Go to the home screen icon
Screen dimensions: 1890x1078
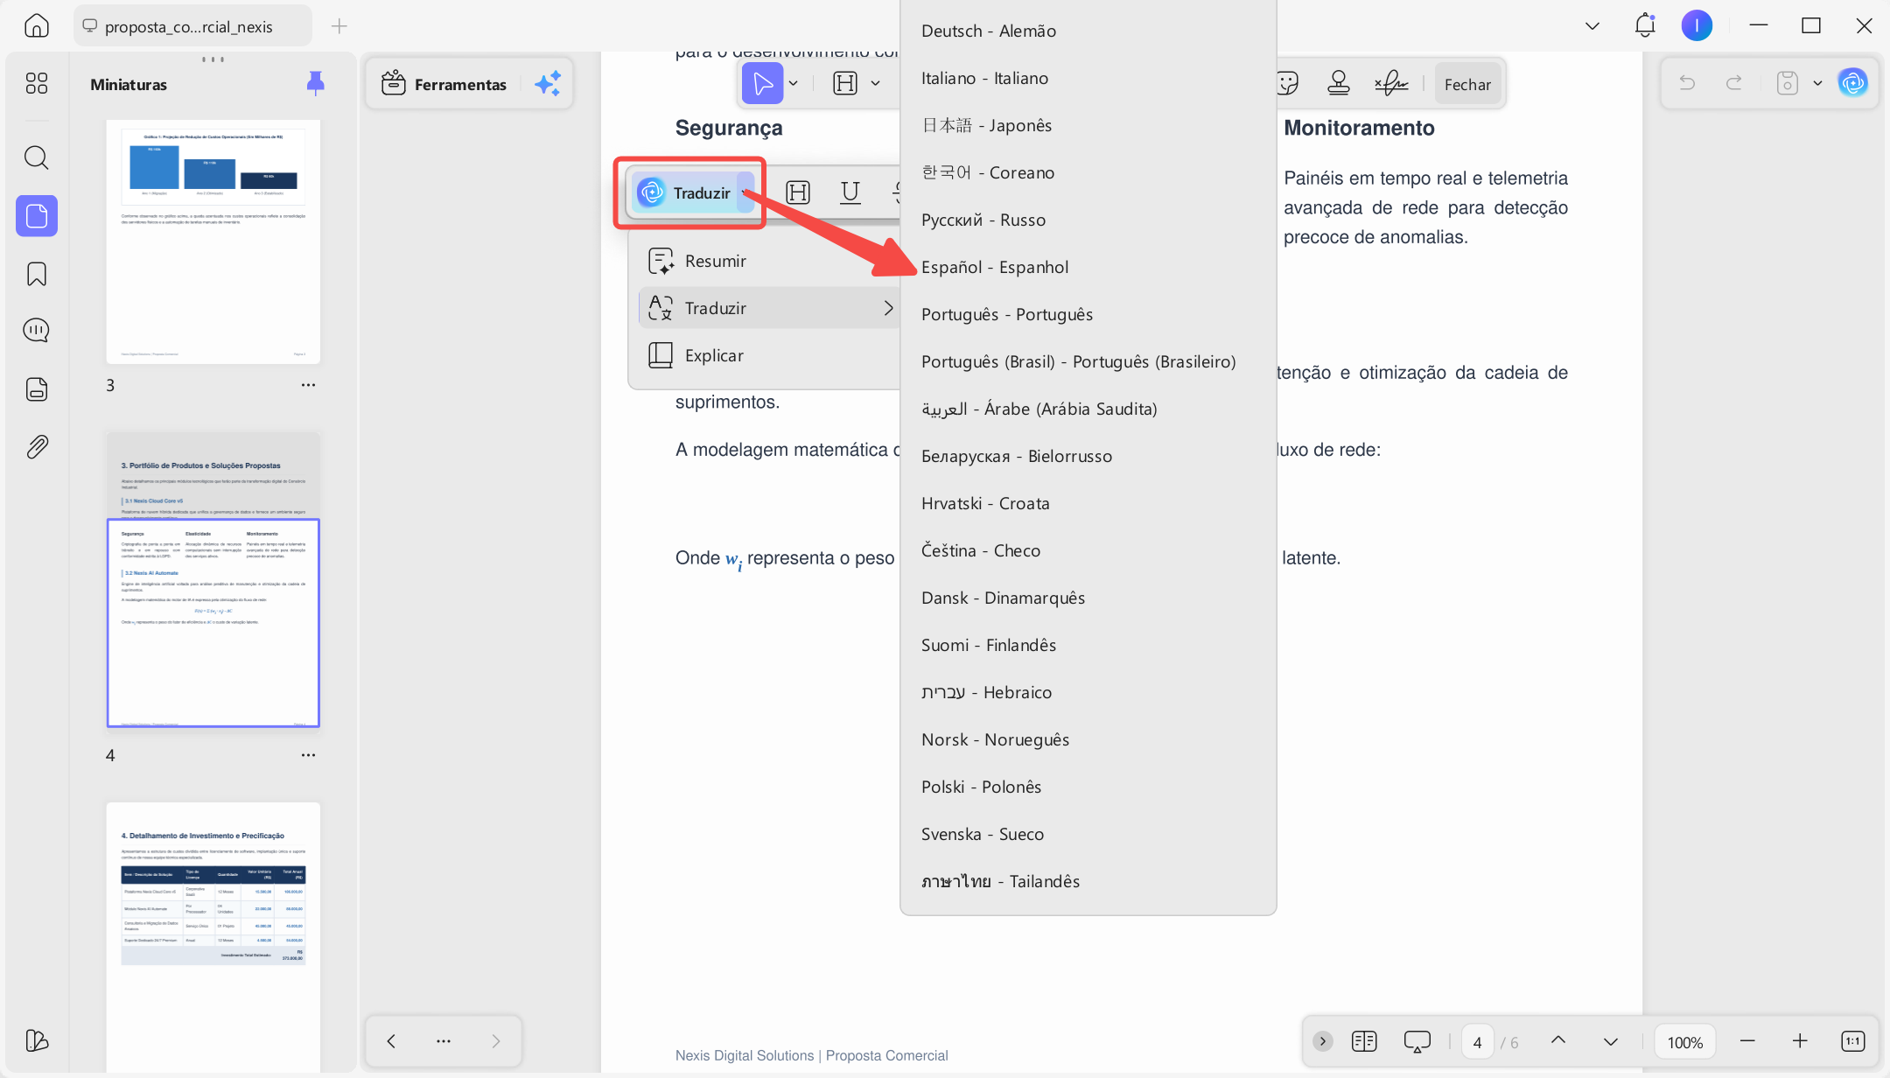36,25
